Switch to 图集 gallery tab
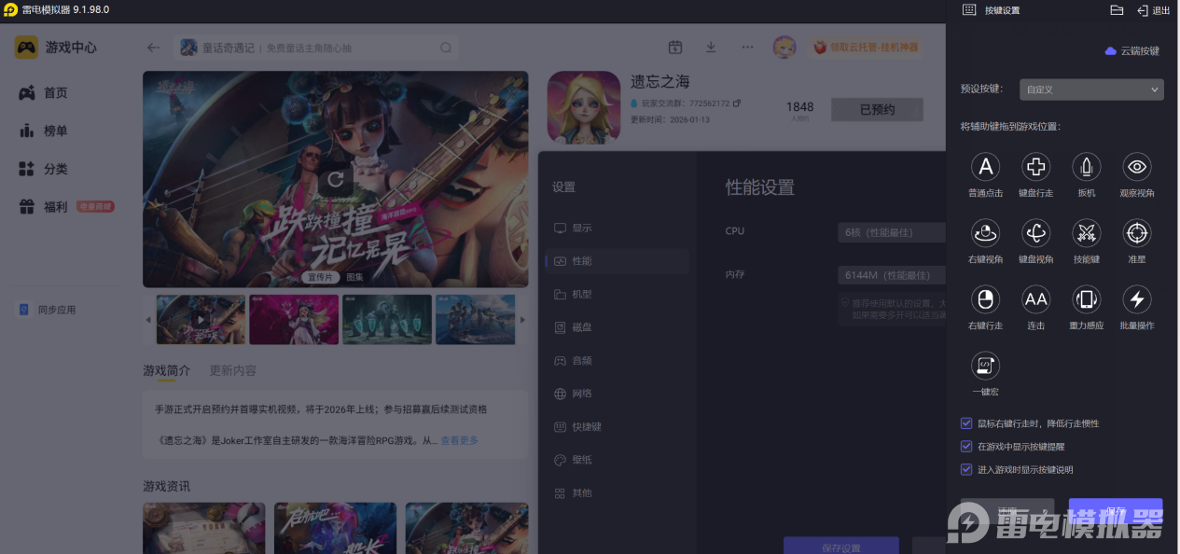The width and height of the screenshot is (1180, 554). click(354, 277)
